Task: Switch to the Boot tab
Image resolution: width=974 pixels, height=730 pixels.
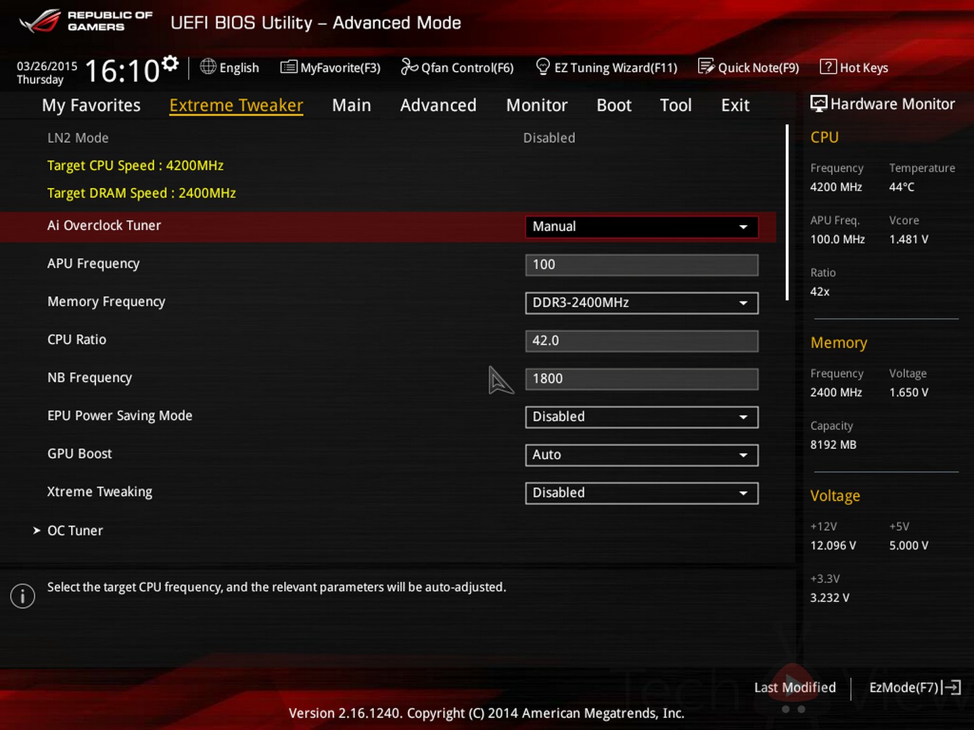Action: [614, 105]
